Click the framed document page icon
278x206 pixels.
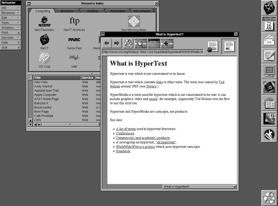click(x=229, y=47)
